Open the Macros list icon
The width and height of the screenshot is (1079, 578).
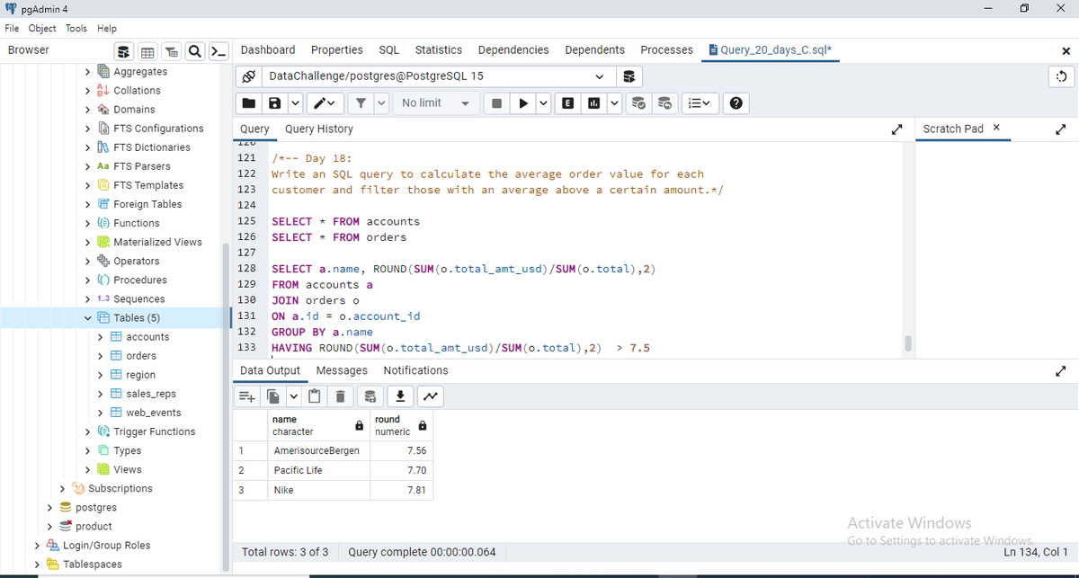[699, 103]
